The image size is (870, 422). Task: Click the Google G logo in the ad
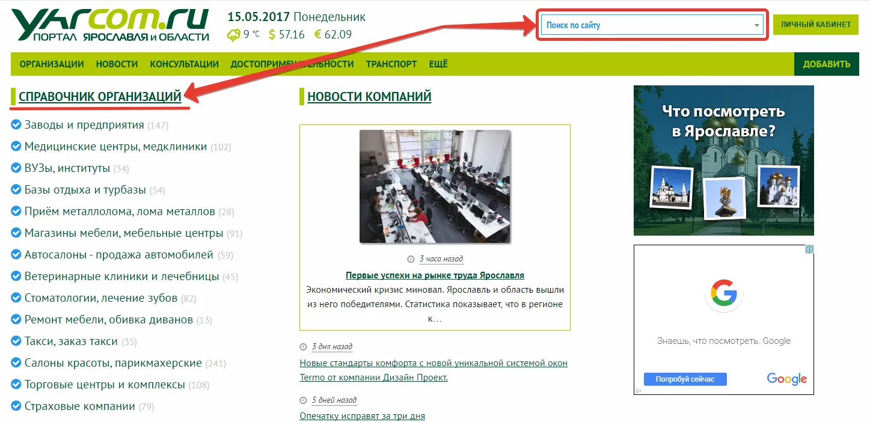tap(723, 295)
